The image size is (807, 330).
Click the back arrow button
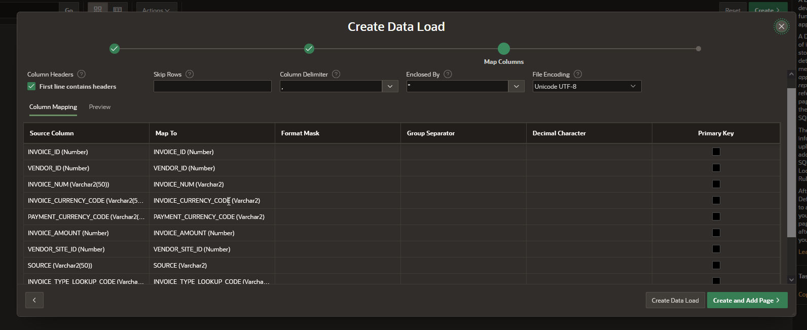34,300
